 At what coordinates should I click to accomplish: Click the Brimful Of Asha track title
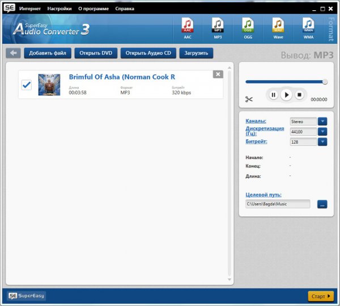pyautogui.click(x=122, y=77)
